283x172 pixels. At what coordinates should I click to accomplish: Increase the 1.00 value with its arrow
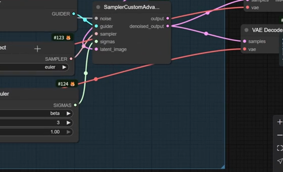[x=68, y=132]
